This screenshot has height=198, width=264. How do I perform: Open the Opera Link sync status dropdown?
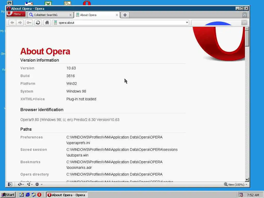click(21, 184)
